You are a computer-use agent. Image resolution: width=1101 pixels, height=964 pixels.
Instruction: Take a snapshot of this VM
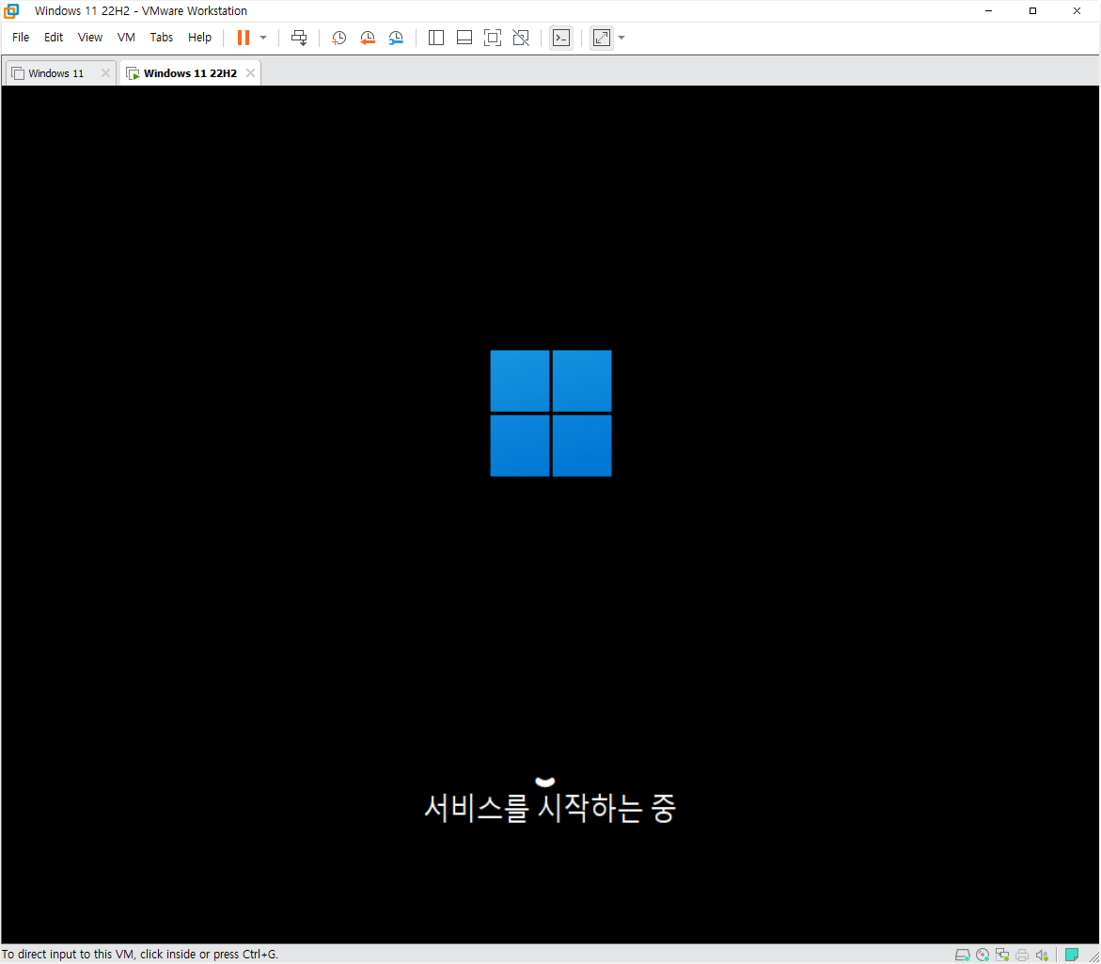339,38
